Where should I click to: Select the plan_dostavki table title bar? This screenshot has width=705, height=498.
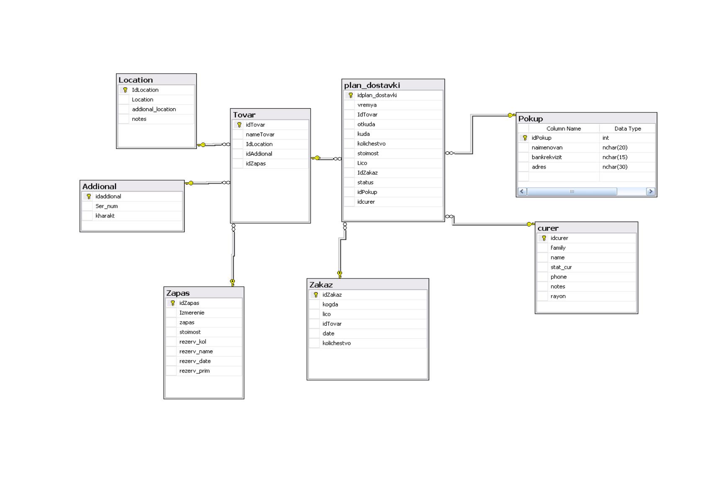point(393,85)
